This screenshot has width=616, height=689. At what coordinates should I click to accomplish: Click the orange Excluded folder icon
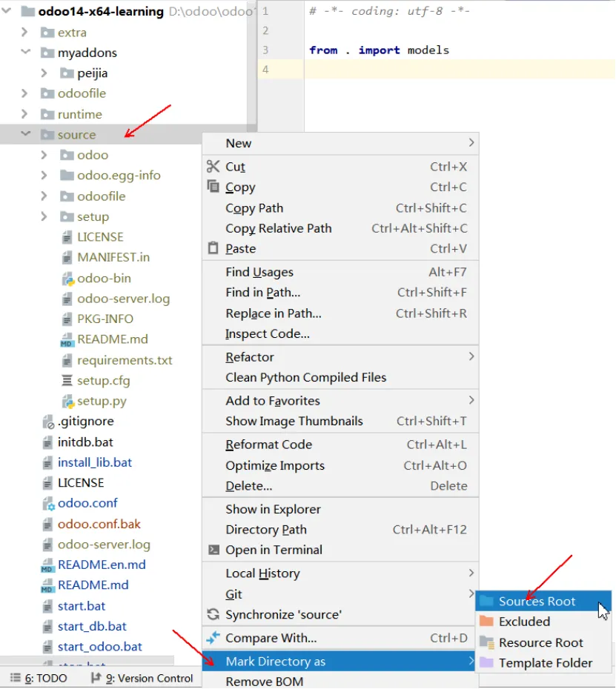click(486, 621)
